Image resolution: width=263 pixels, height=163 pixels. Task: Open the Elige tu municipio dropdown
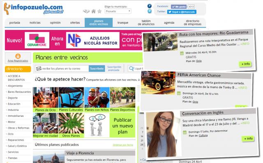click(x=118, y=11)
